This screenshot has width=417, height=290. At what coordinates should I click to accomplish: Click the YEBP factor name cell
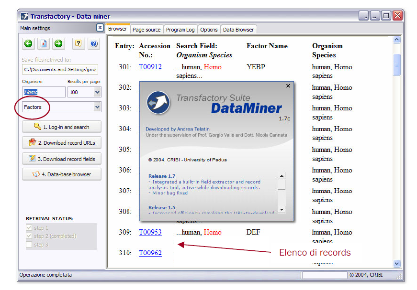tap(256, 67)
